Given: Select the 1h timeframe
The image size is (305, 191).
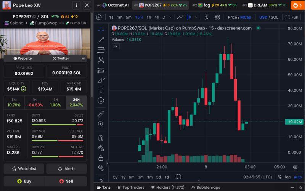Looking at the screenshot, I should coord(149,17).
